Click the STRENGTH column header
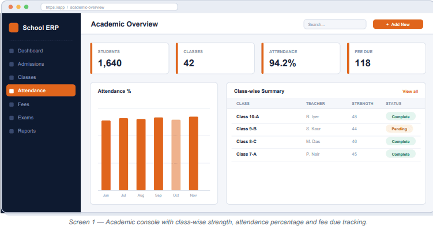Screen dimensions: 433x226 (362, 104)
